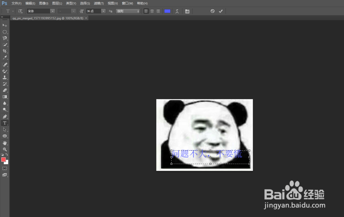Open the 类型(Y) menu
Image resolution: width=344 pixels, height=217 pixels.
click(x=71, y=3)
